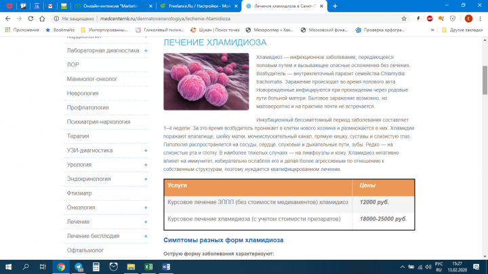Open Chrome's three-dot menu
488x274 pixels.
point(481,19)
